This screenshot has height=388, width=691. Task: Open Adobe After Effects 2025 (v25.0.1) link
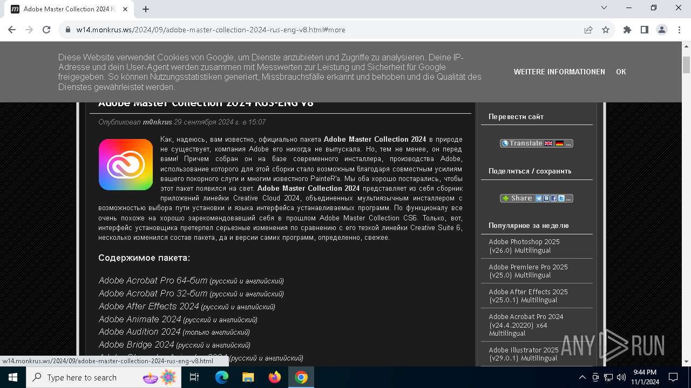click(528, 296)
